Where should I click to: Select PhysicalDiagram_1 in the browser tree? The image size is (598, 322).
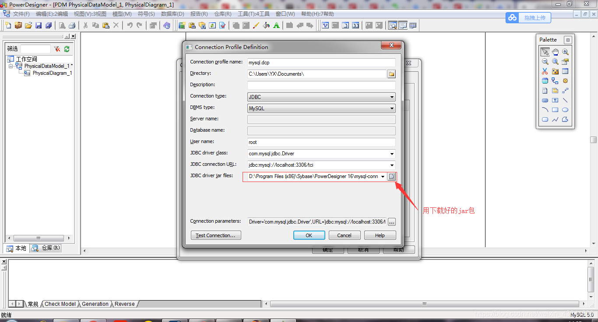52,73
